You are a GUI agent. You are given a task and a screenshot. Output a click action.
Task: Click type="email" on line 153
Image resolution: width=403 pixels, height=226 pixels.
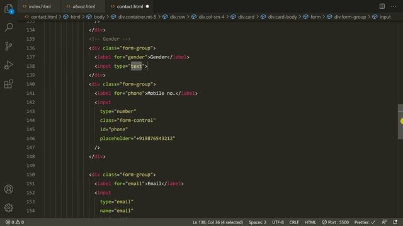[x=116, y=202]
